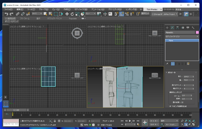
Task: Toggle Show End Result button
Action: [173, 64]
